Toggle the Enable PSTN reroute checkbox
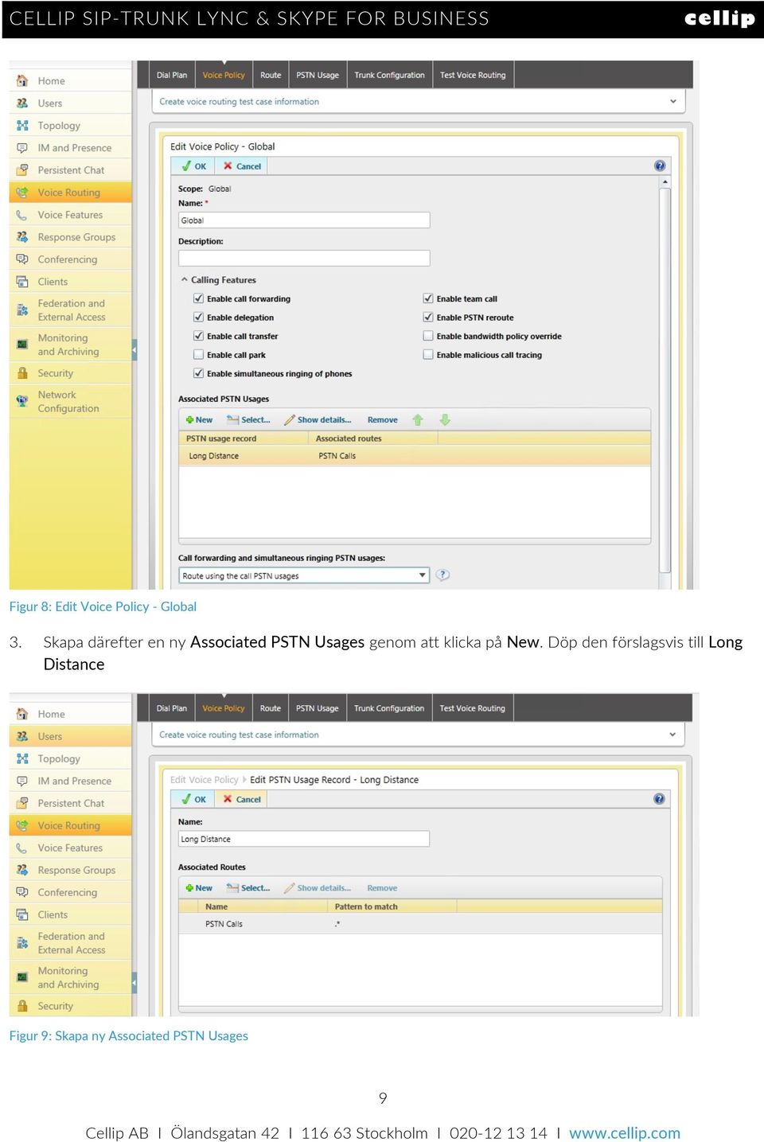 [428, 317]
